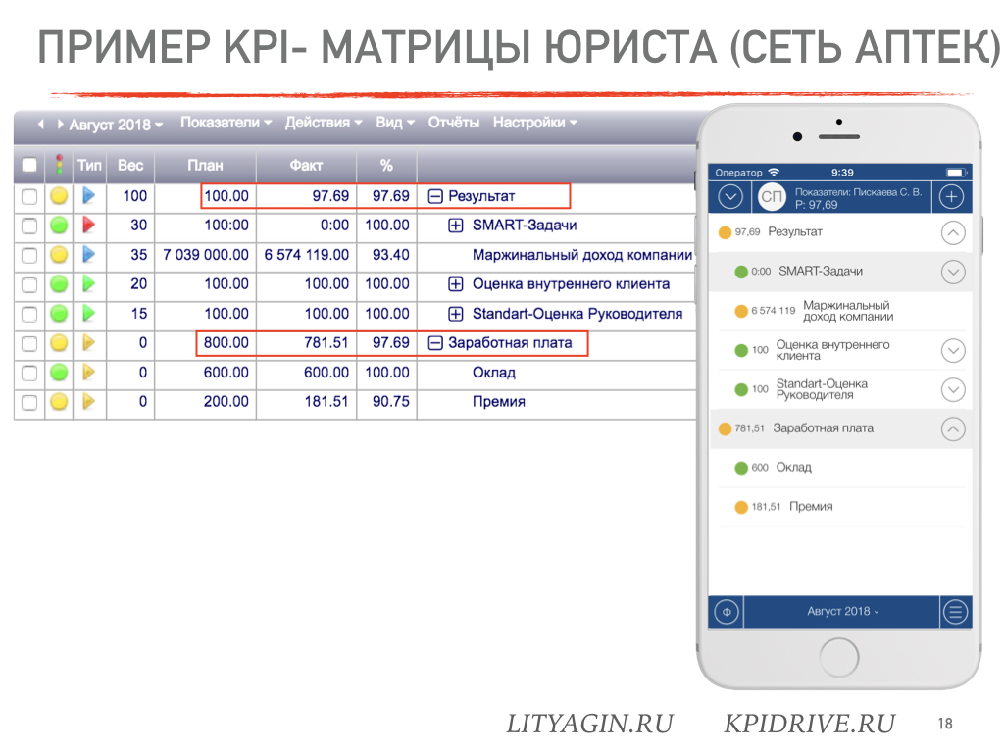Viewport: 1004px width, 753px height.
Task: Tick the checkbox for Результат row
Action: [x=29, y=196]
